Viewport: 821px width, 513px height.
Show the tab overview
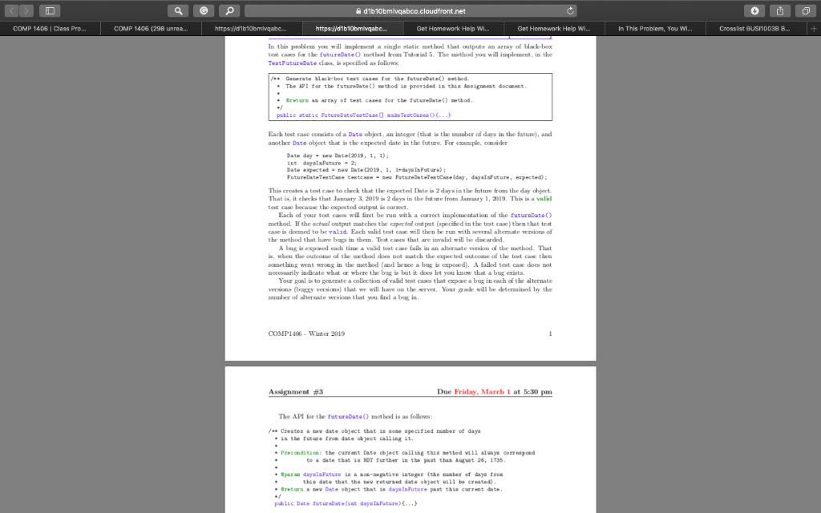tap(805, 11)
